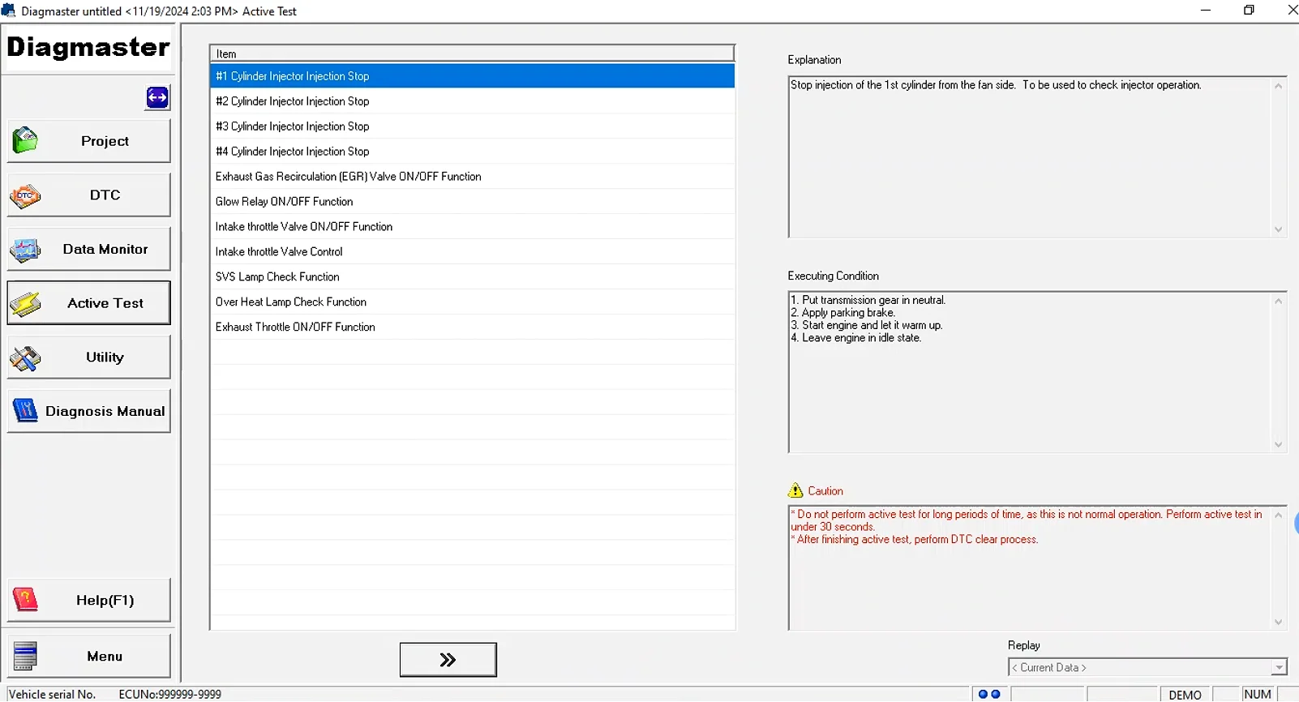Click the blue sidebar collapse arrows icon
The width and height of the screenshot is (1299, 702).
(157, 97)
